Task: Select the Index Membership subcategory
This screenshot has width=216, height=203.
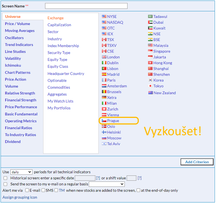Action: [63, 46]
